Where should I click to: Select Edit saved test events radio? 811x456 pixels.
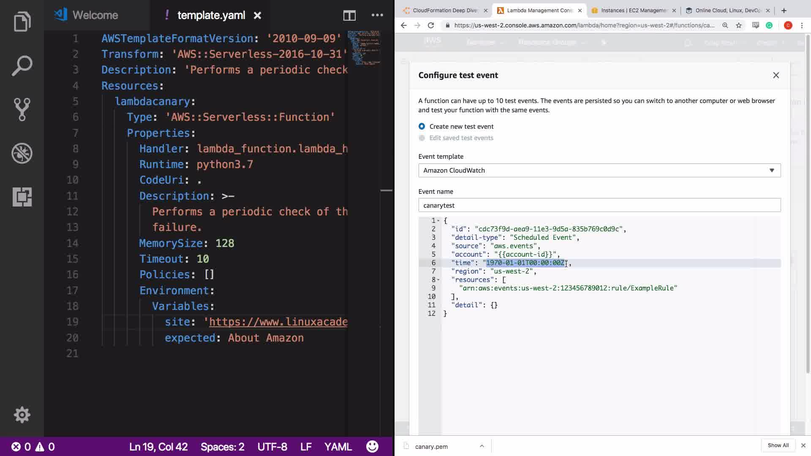pos(422,138)
